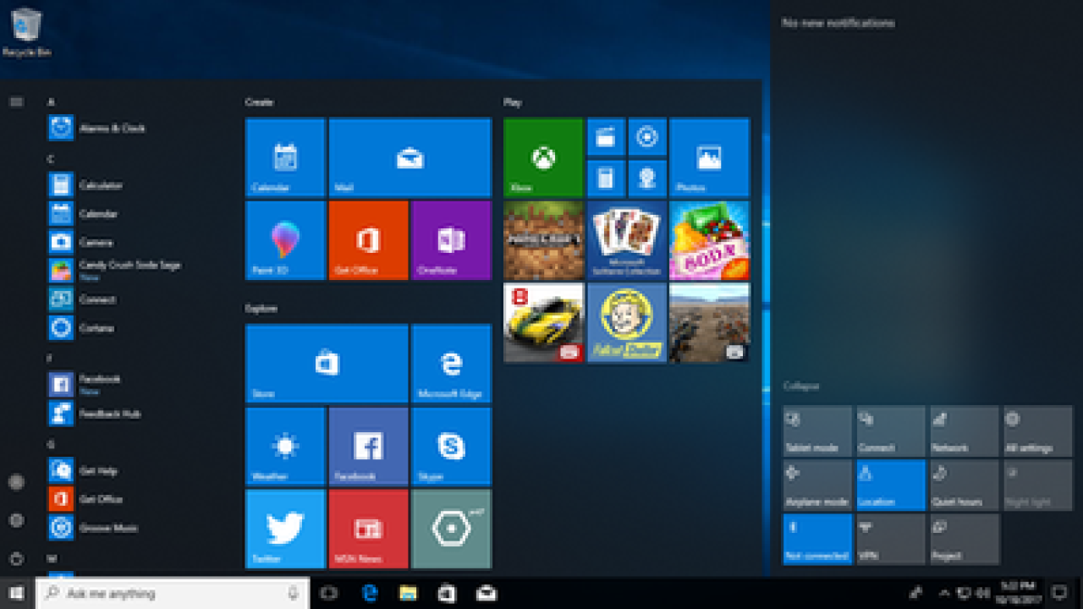Turn off the Location quick action
This screenshot has width=1083, height=609.
point(890,486)
